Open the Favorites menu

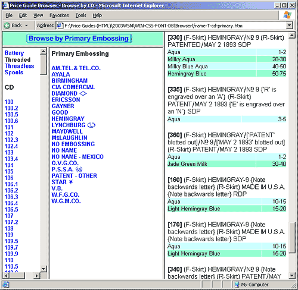(x=59, y=15)
